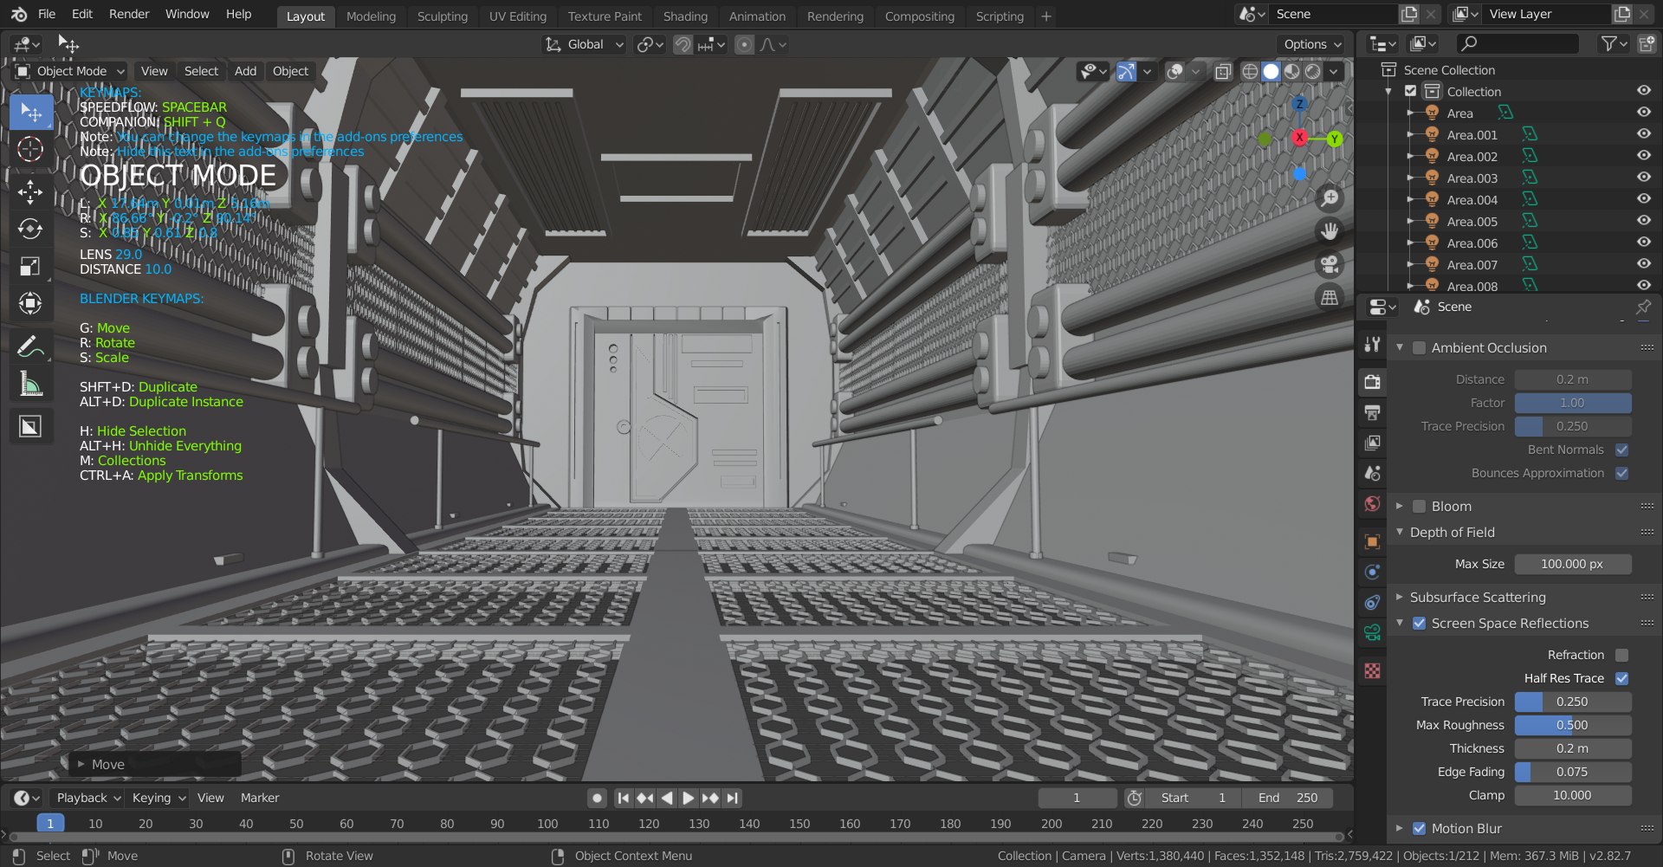Switch to material preview shading
The image size is (1663, 867).
point(1291,71)
